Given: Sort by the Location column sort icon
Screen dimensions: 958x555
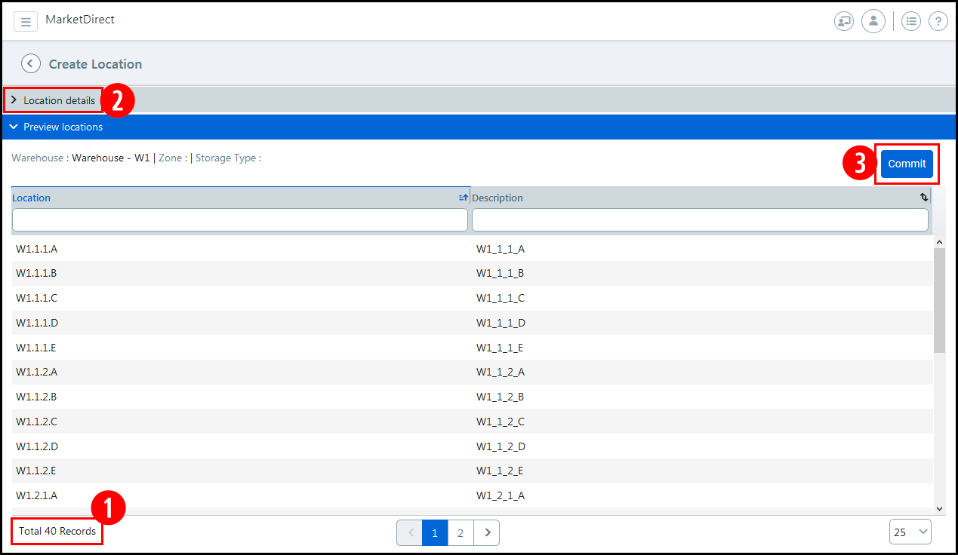Looking at the screenshot, I should [464, 198].
